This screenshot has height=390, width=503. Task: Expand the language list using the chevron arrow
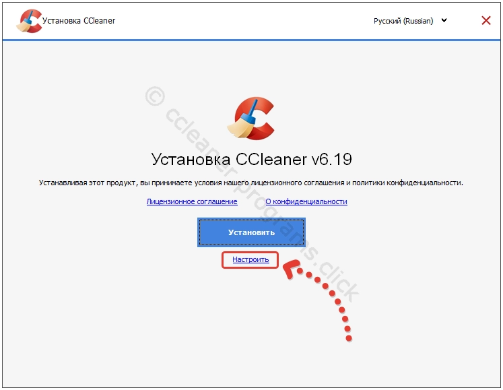click(444, 20)
